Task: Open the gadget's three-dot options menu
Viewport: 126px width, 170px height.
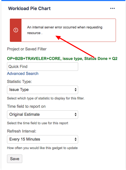Action: (113, 8)
